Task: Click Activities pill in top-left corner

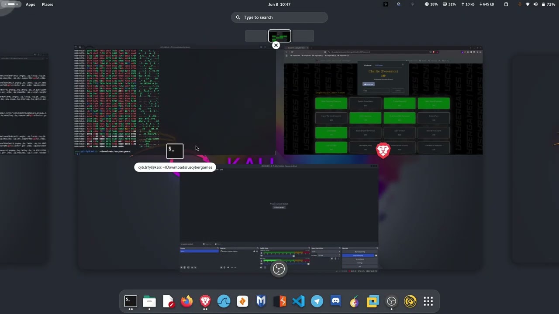Action: (11, 4)
